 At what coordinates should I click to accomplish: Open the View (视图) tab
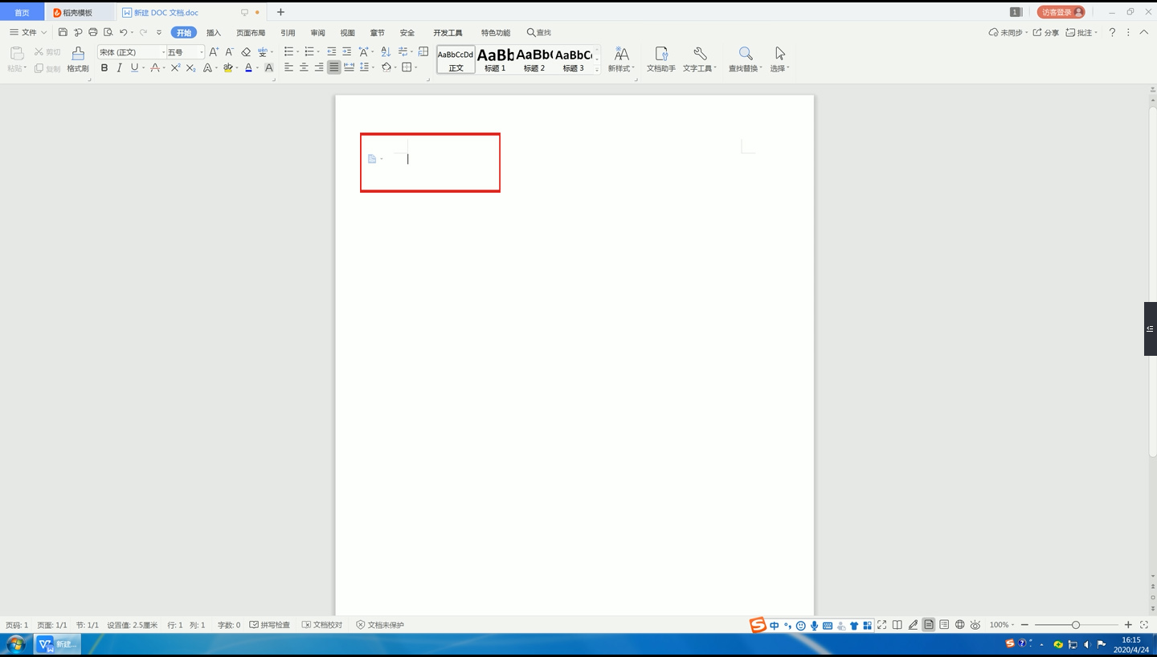[347, 33]
